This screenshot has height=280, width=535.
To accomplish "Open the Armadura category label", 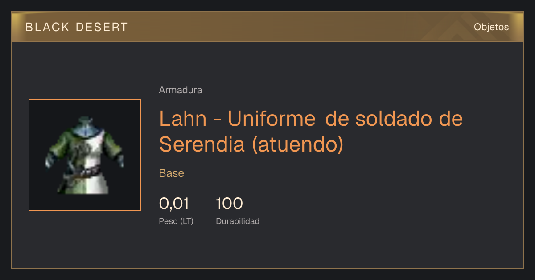I will tap(181, 90).
